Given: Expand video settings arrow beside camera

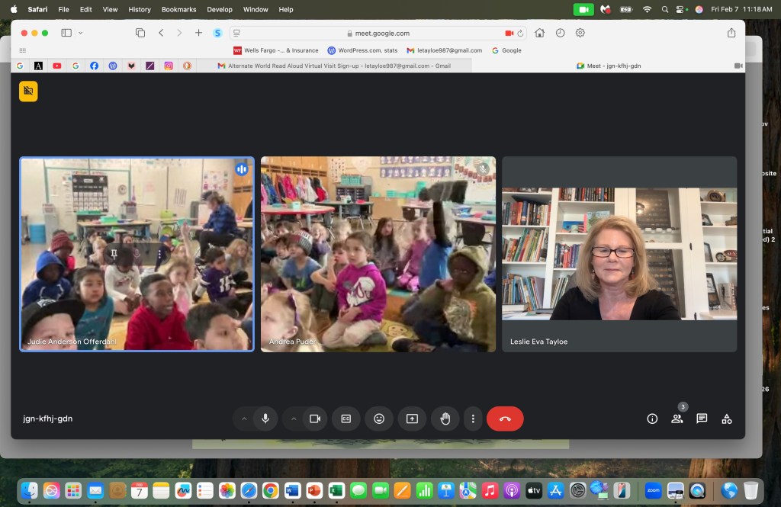Looking at the screenshot, I should pyautogui.click(x=294, y=419).
